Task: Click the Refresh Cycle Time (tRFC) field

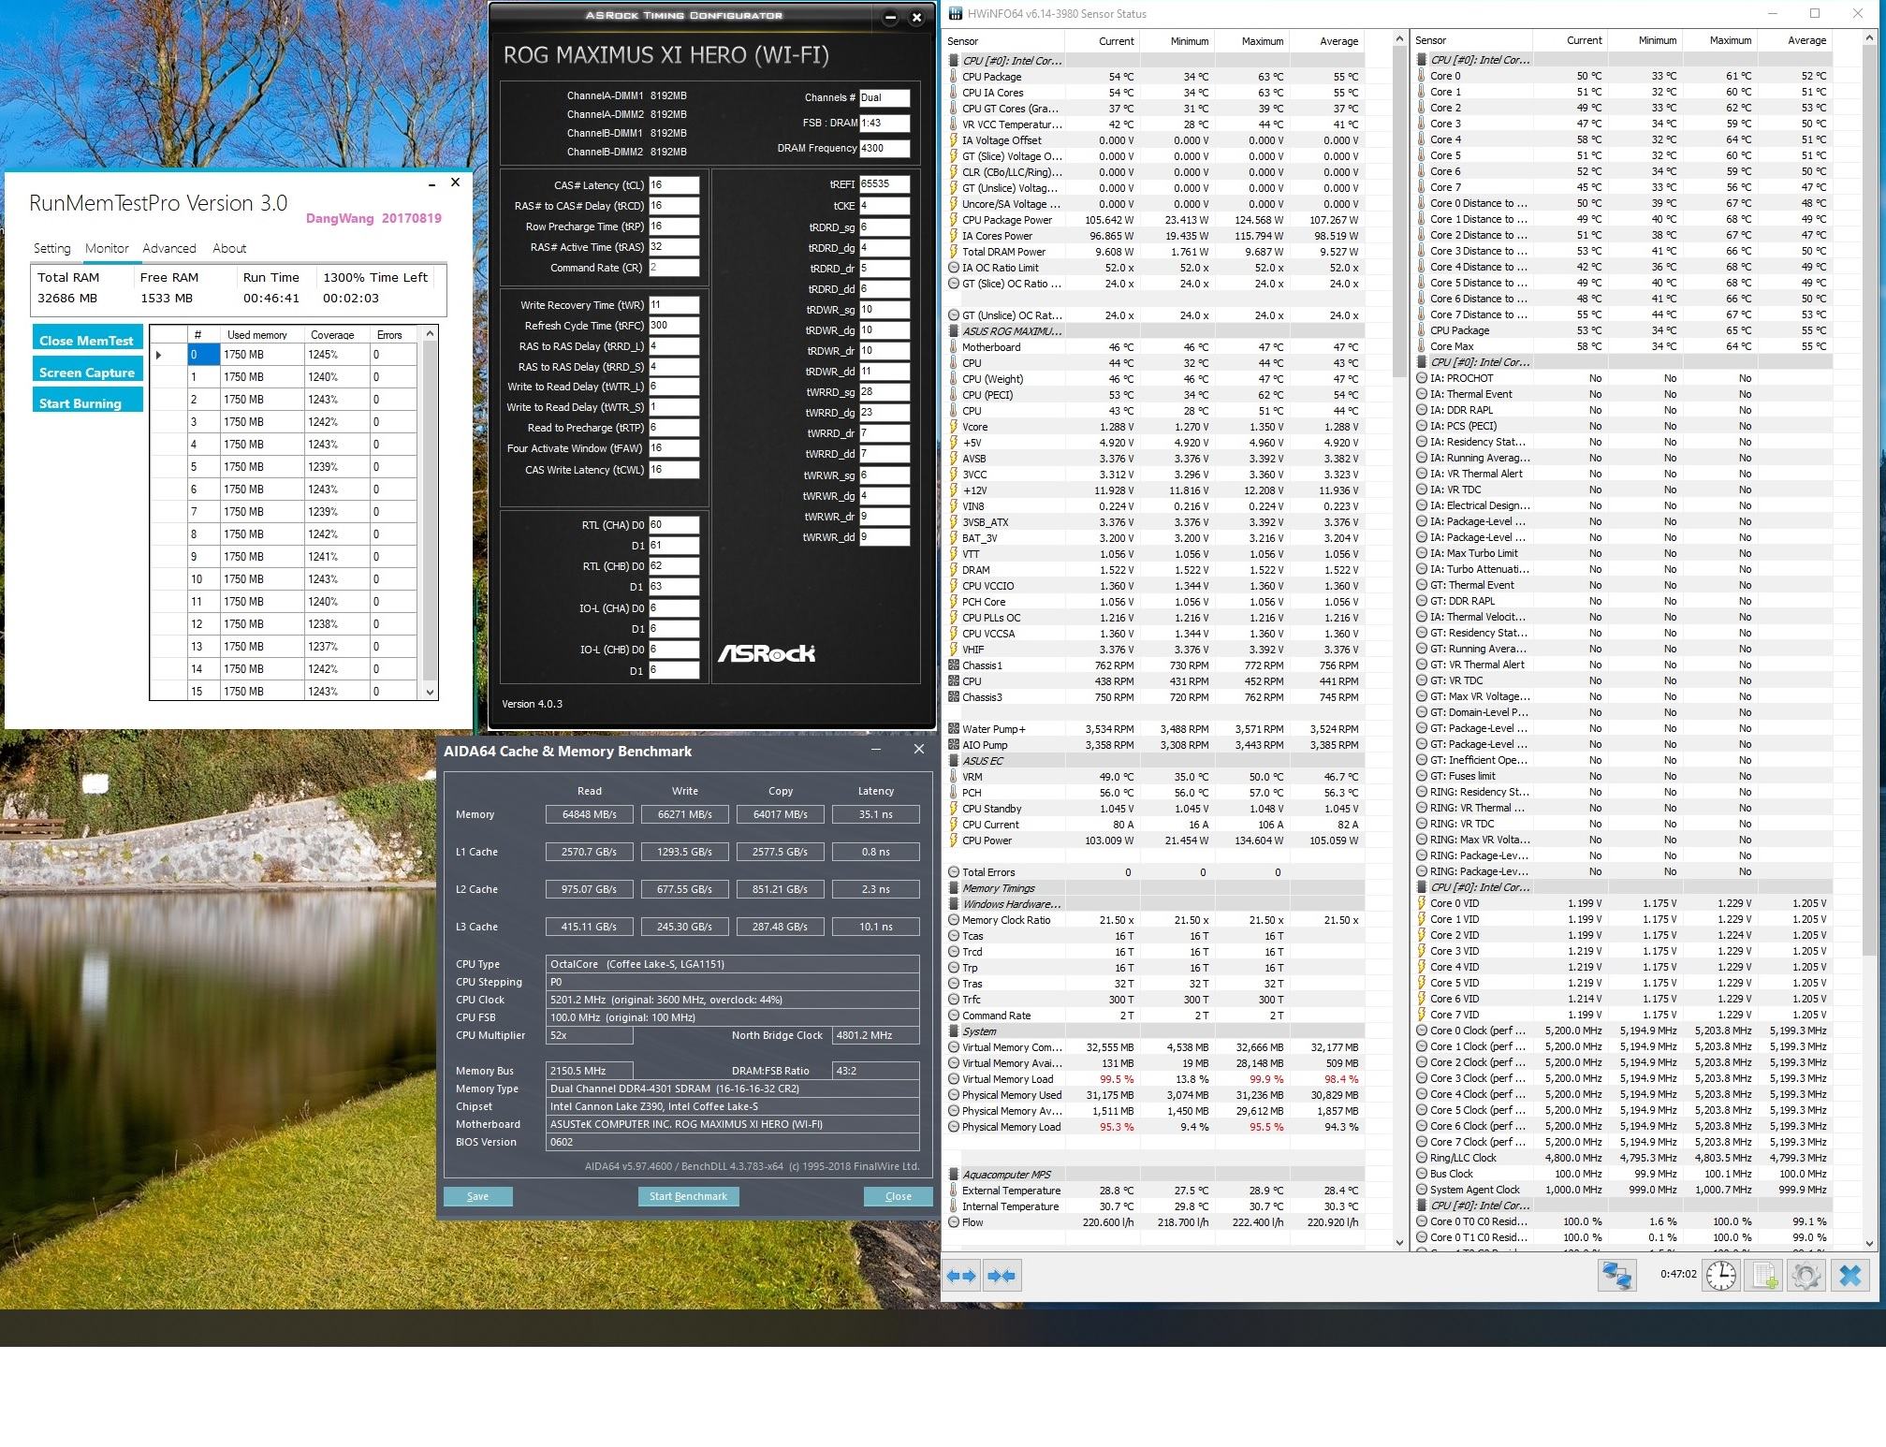Action: click(x=674, y=326)
